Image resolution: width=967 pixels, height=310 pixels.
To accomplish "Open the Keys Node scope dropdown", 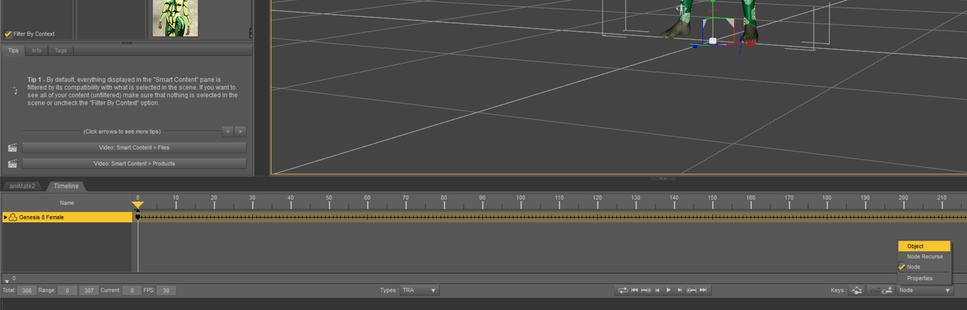I will (x=925, y=290).
